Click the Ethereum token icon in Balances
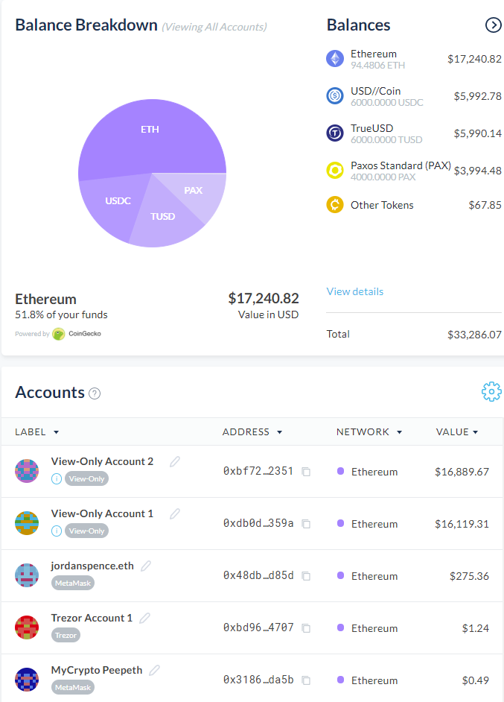 335,59
